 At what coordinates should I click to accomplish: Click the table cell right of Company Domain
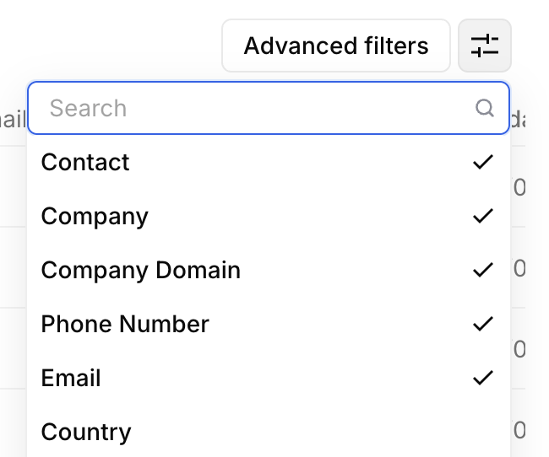click(x=519, y=268)
